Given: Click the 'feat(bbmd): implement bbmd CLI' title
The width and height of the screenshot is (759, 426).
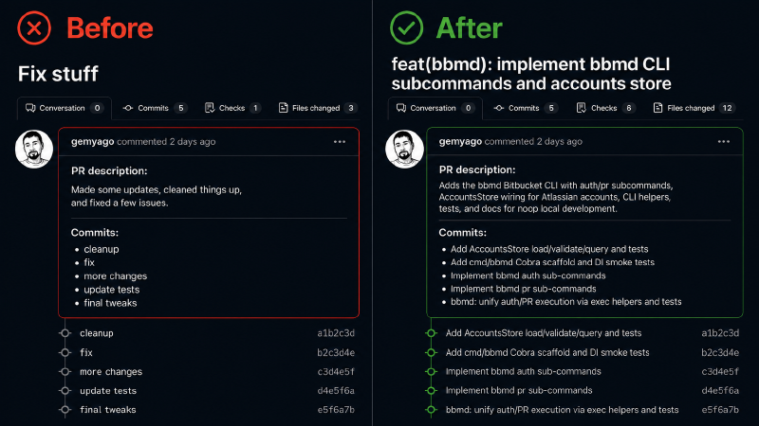Looking at the screenshot, I should (531, 74).
